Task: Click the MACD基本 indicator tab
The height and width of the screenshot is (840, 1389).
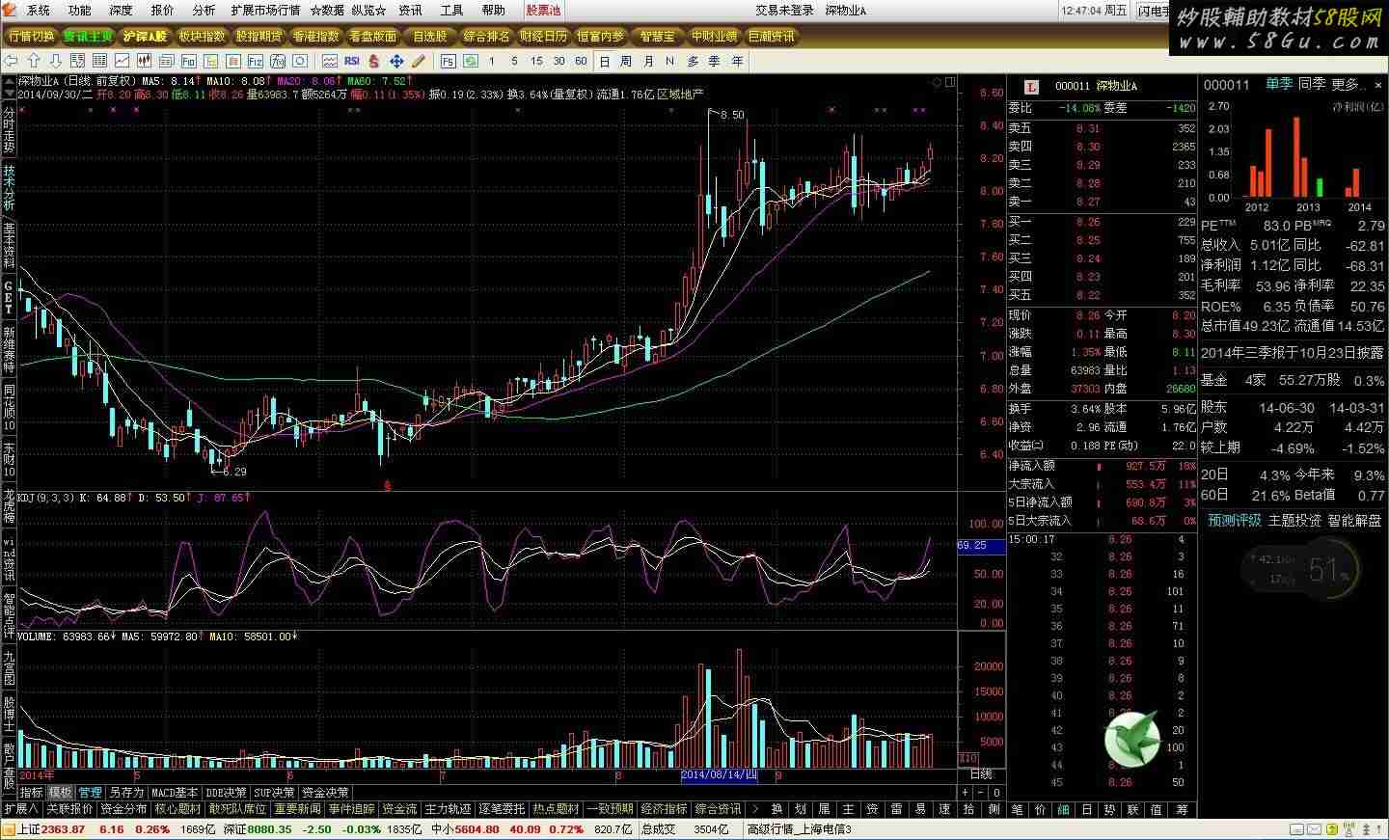Action: [175, 793]
